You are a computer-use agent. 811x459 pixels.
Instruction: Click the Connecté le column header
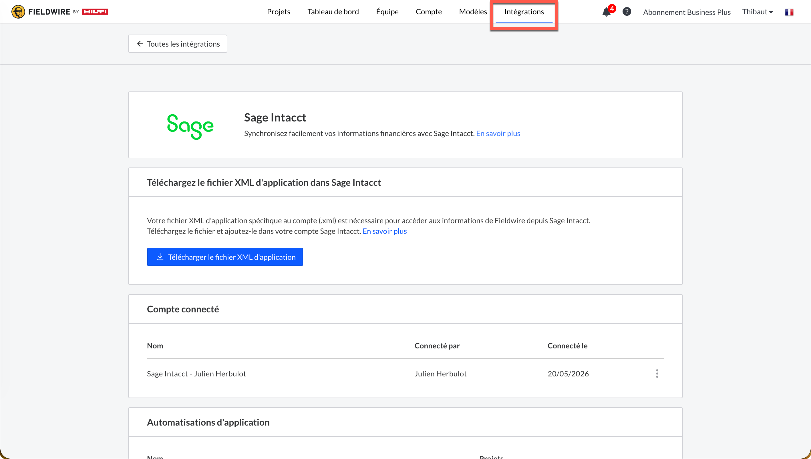pos(567,346)
